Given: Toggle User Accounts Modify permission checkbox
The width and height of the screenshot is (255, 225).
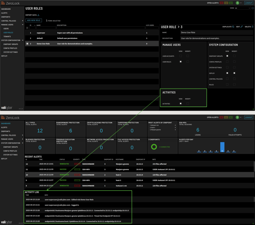Looking at the screenshot, I should 188,56.
